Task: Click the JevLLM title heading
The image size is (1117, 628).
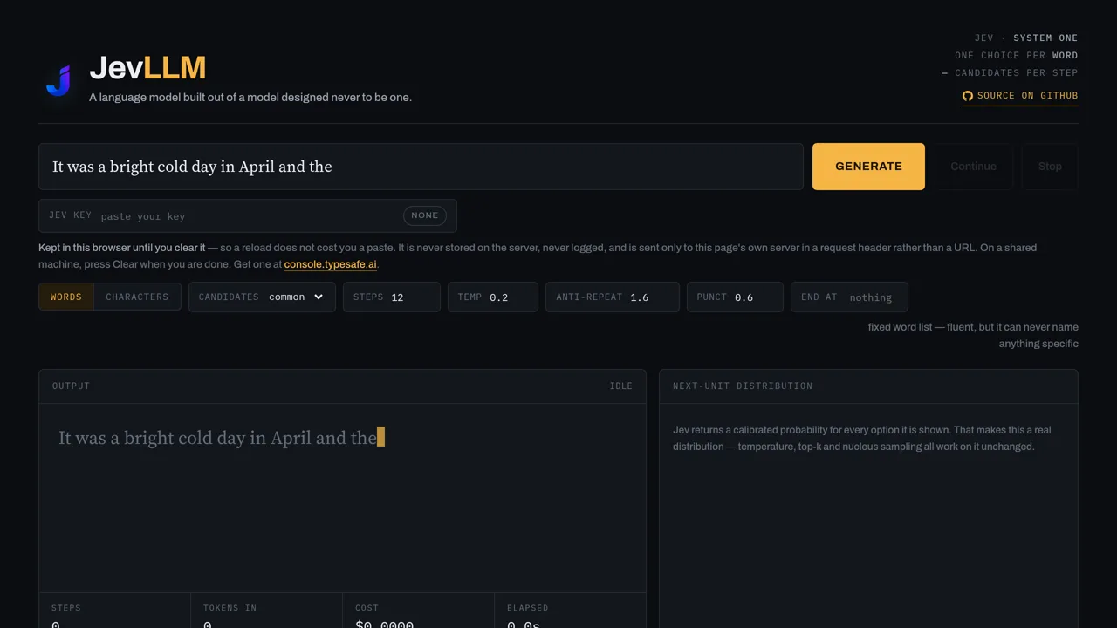Action: (x=147, y=68)
